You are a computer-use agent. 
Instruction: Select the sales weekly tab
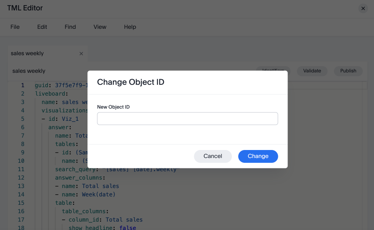27,54
